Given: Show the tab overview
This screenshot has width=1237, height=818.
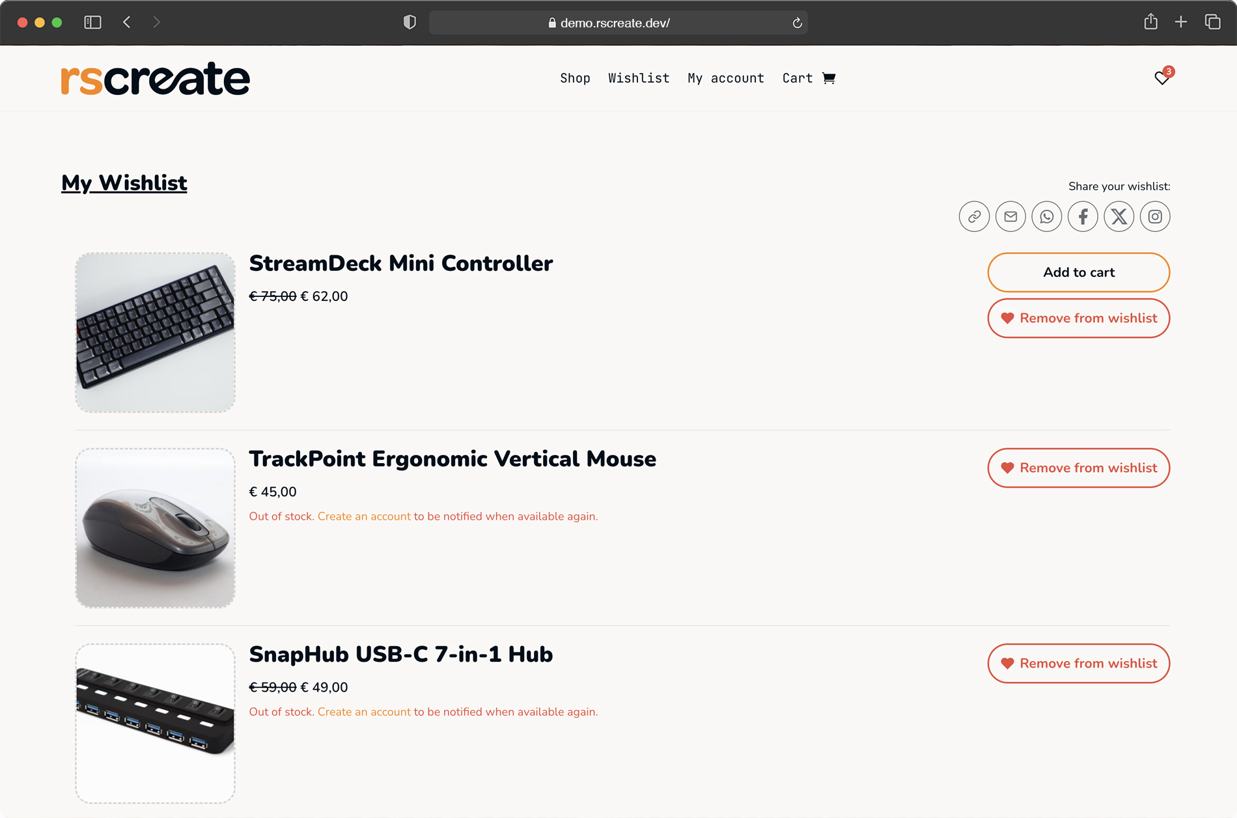Looking at the screenshot, I should point(1212,22).
